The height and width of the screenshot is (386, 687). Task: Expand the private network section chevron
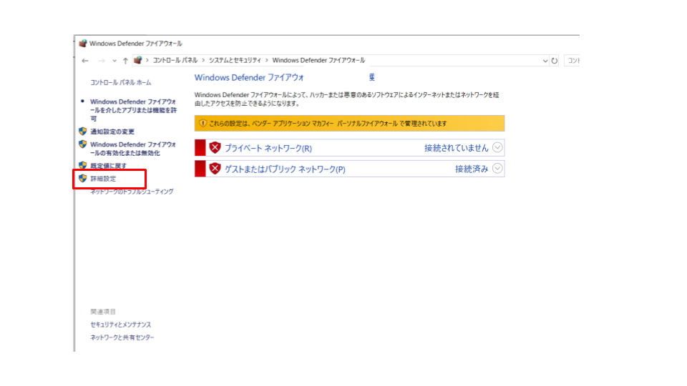[497, 147]
